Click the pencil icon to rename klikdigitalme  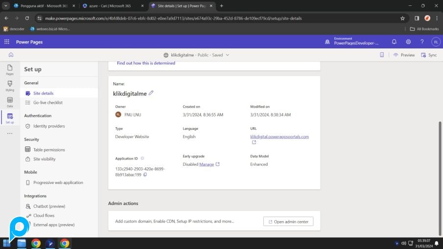tap(151, 93)
